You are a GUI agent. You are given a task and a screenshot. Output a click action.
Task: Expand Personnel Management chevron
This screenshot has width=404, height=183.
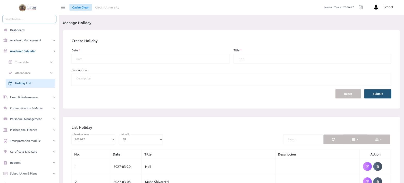(54, 119)
